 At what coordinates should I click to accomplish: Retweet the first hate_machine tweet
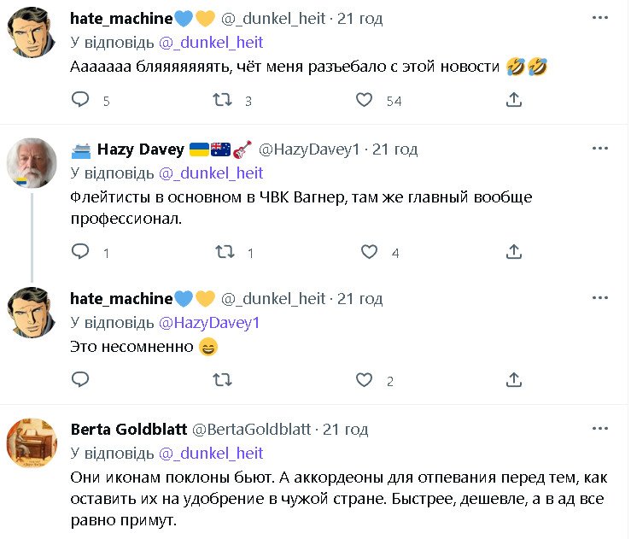click(221, 101)
